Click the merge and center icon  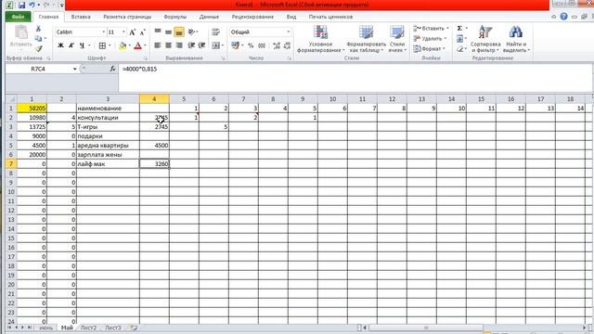[x=215, y=45]
